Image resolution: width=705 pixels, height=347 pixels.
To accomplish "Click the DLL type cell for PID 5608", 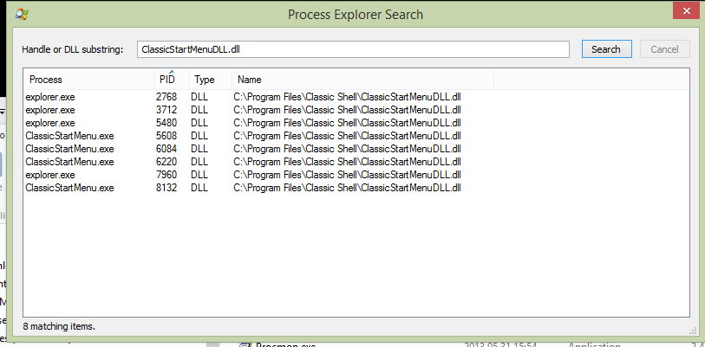I will 199,136.
